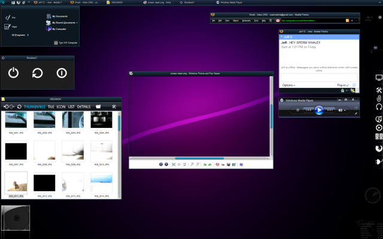Click the paperclip icon in right dock
The width and height of the screenshot is (383, 239).
click(x=379, y=98)
